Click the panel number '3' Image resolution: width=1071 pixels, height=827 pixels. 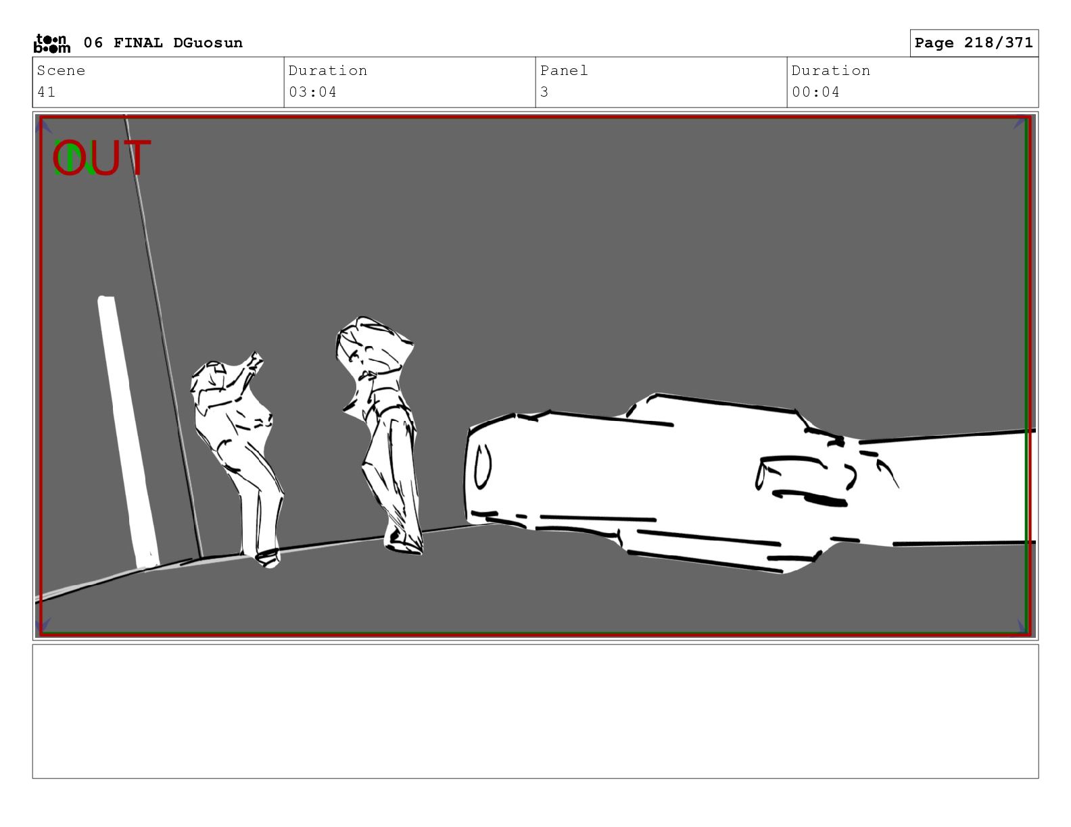point(544,92)
